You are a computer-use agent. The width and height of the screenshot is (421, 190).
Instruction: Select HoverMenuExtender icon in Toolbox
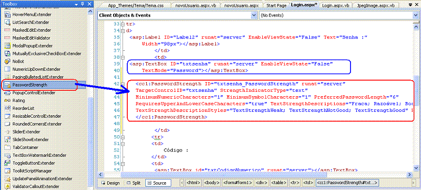[7, 15]
